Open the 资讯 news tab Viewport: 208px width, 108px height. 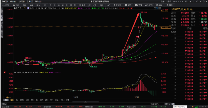pyautogui.click(x=4, y=104)
